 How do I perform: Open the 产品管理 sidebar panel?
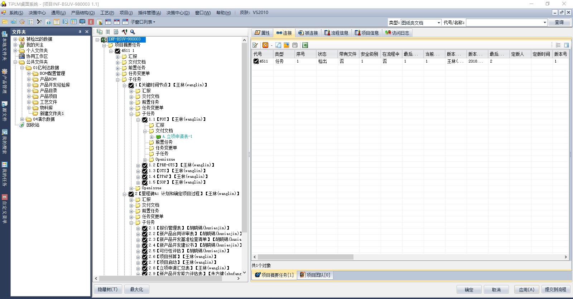[4, 81]
